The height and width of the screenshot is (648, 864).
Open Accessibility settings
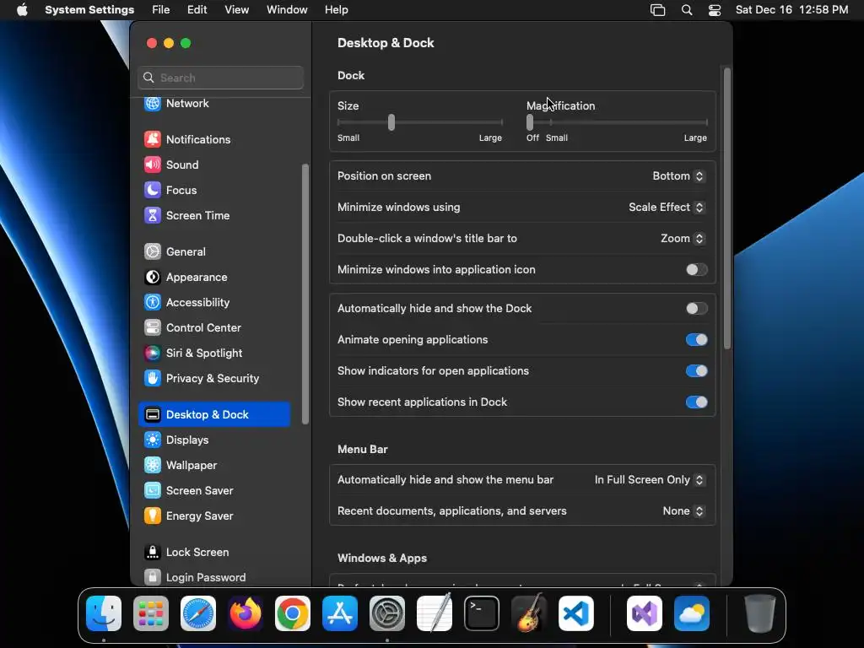(214, 303)
